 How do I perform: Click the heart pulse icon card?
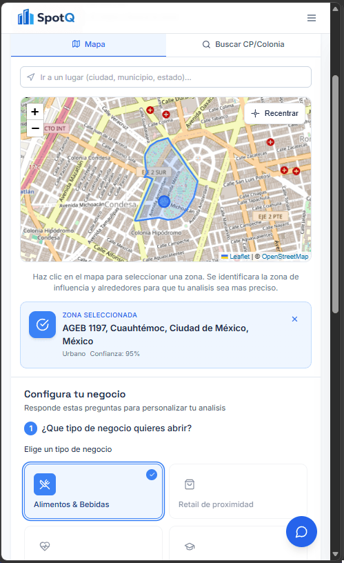coord(93,543)
